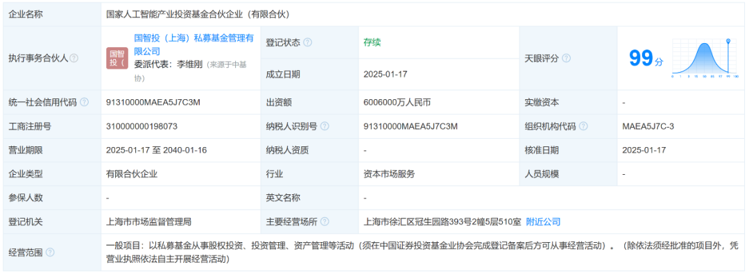Click help icon beside 主要经营场所

[325, 222]
